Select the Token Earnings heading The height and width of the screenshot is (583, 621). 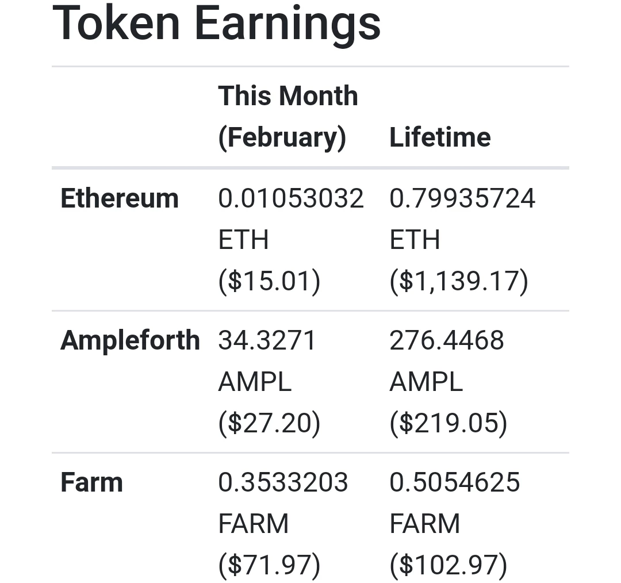[217, 24]
